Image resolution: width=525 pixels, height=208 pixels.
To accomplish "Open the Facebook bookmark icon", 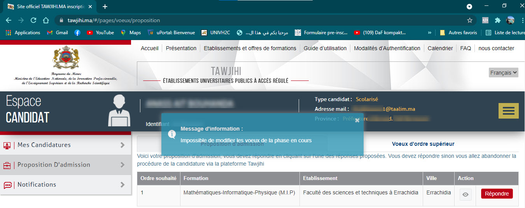I will tap(77, 33).
